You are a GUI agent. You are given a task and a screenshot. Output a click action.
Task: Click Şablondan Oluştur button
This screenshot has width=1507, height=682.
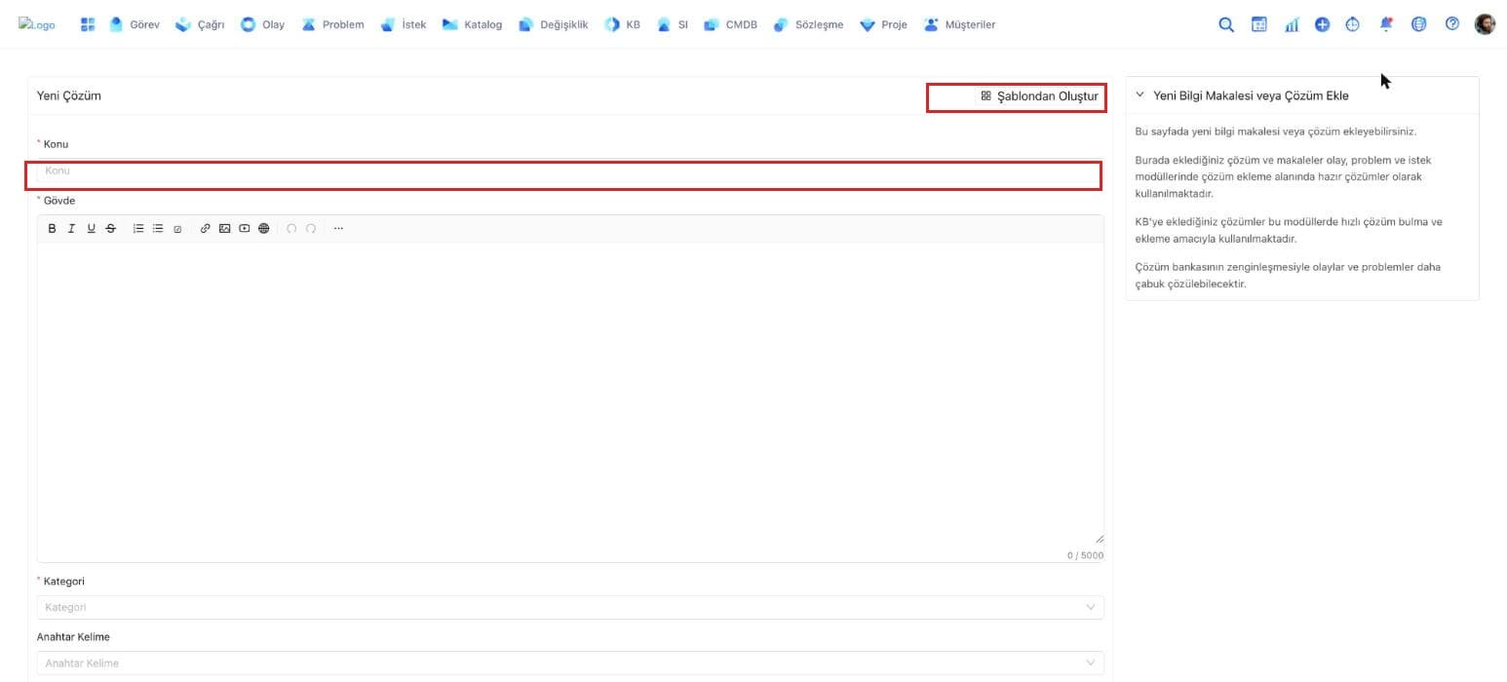(x=1039, y=96)
